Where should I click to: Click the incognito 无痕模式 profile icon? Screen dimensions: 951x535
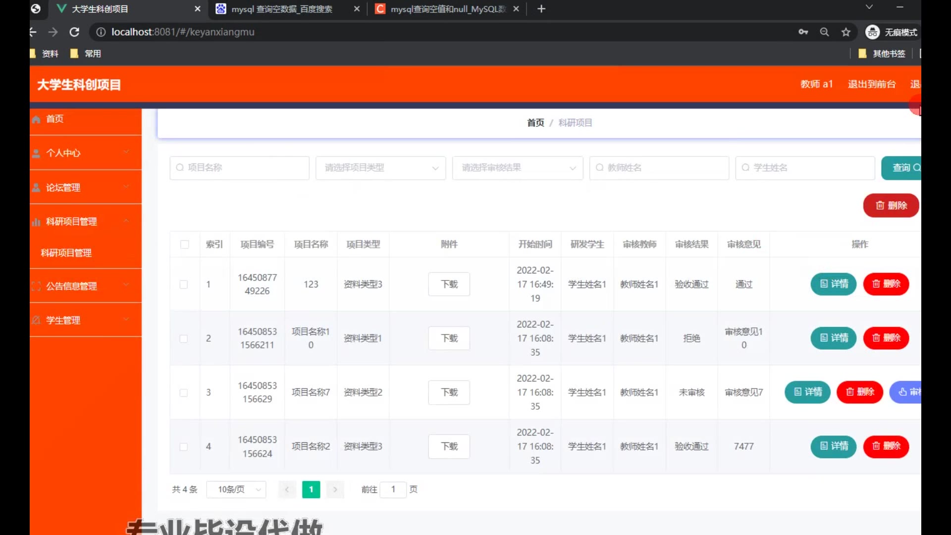tap(872, 32)
